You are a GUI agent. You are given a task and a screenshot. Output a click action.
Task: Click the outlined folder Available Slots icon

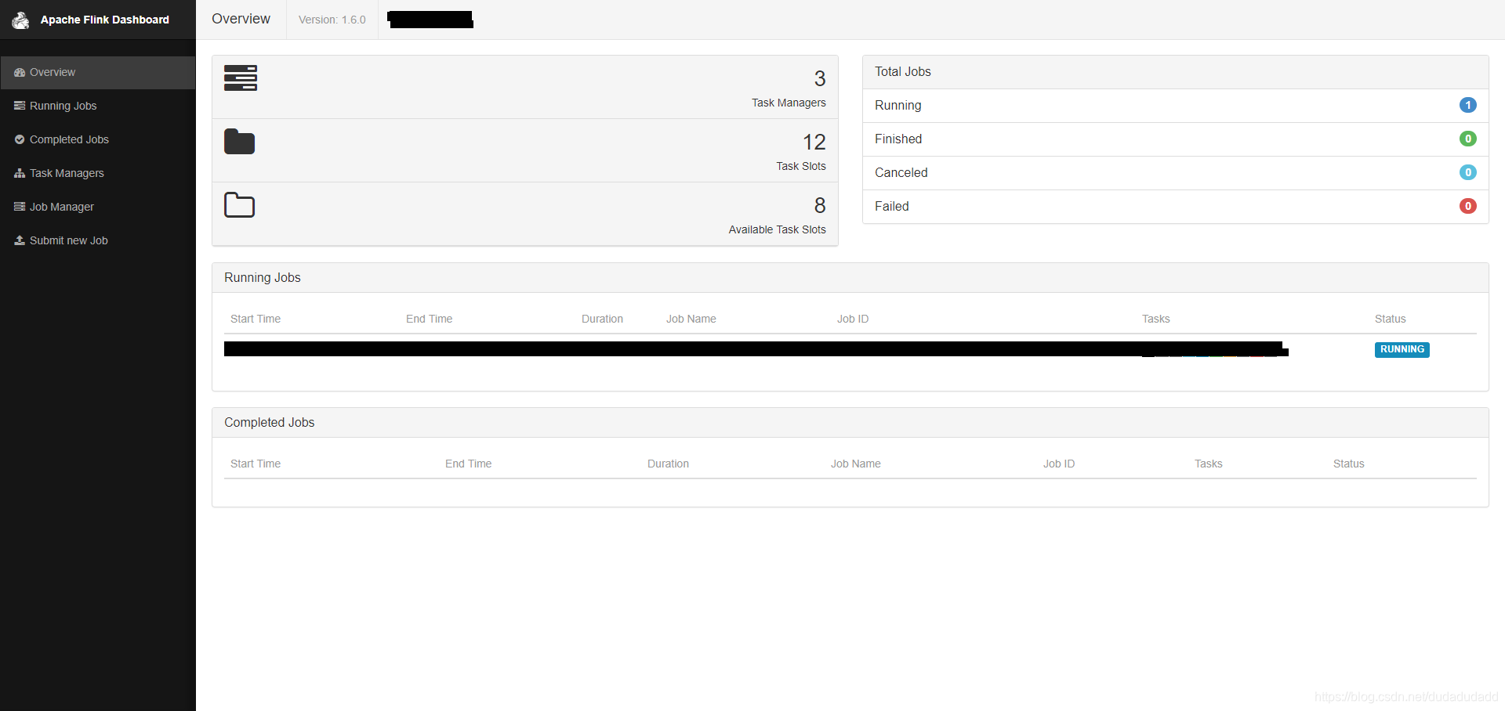click(240, 205)
